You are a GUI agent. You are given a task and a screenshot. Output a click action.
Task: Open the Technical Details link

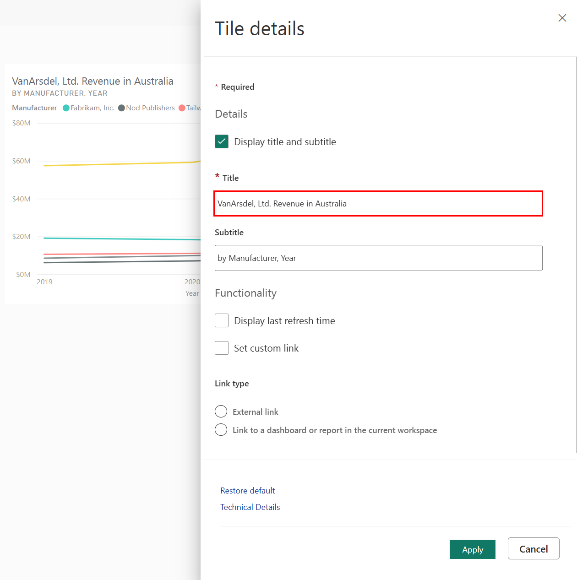pos(250,507)
